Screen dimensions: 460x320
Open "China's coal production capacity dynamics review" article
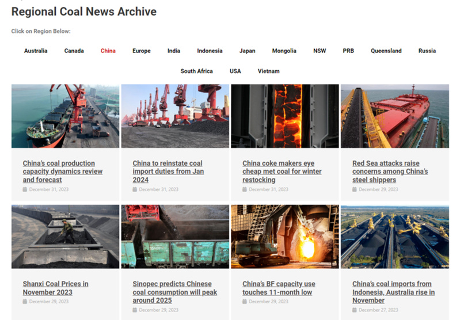(63, 172)
